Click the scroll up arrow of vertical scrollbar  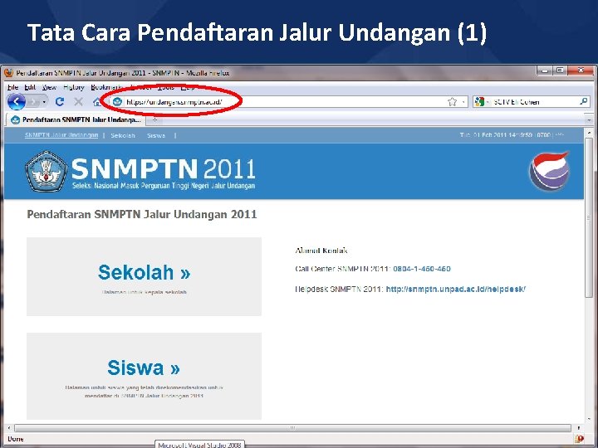(x=589, y=133)
